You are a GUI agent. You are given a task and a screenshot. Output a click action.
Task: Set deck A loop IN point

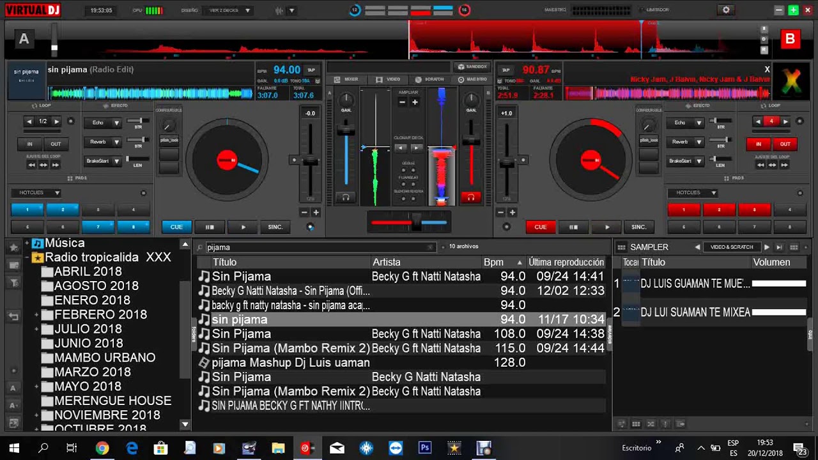(x=29, y=144)
